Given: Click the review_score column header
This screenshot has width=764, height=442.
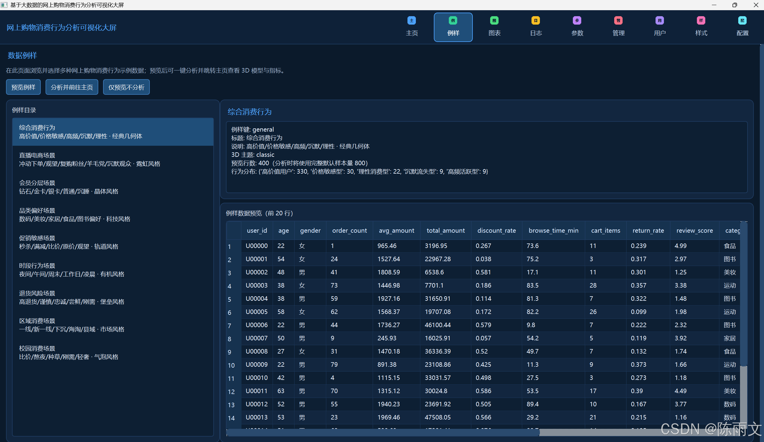Looking at the screenshot, I should [694, 231].
